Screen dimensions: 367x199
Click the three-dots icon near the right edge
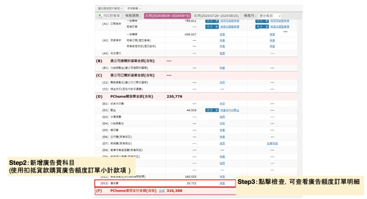click(285, 32)
